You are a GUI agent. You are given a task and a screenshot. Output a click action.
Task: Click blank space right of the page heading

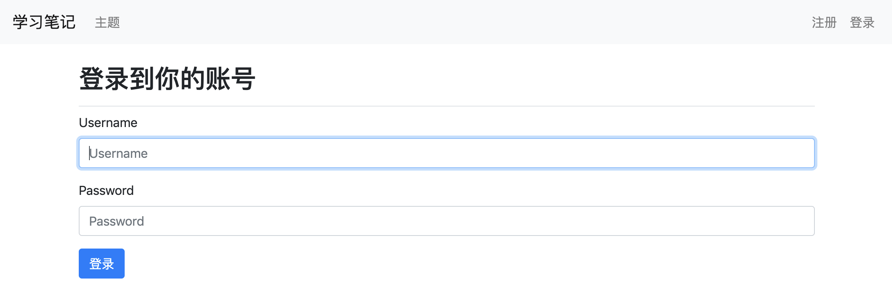(514, 79)
